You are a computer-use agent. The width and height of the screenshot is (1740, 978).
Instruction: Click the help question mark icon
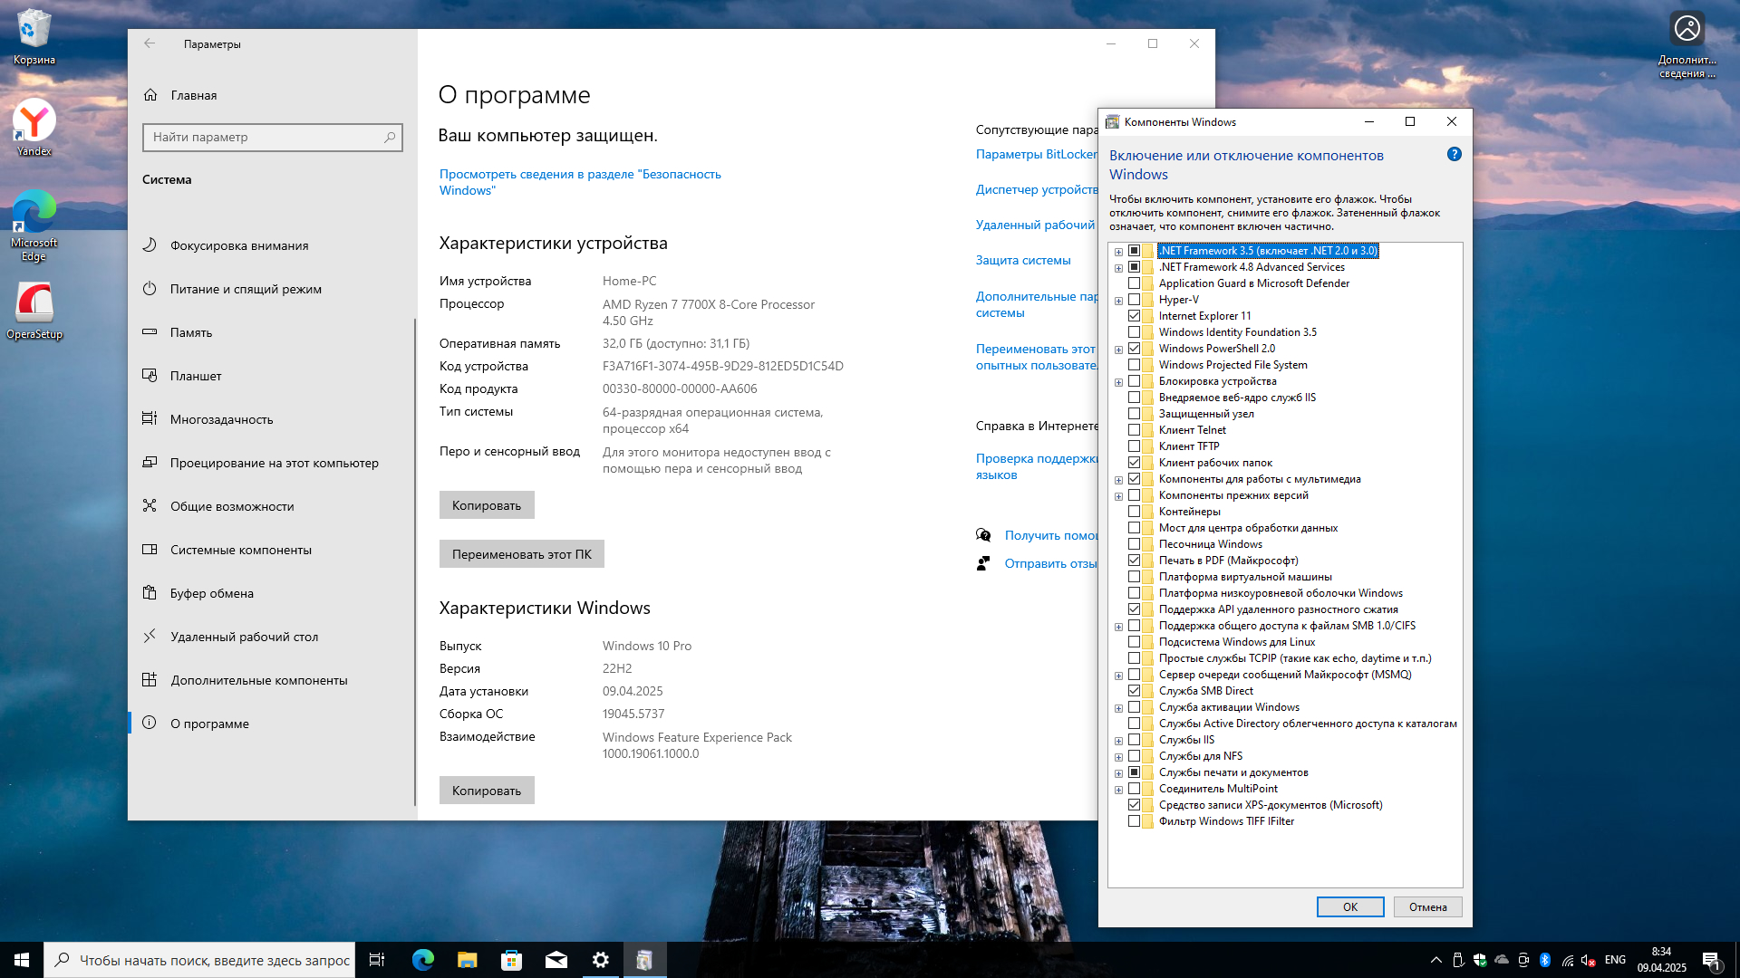[x=1454, y=155]
